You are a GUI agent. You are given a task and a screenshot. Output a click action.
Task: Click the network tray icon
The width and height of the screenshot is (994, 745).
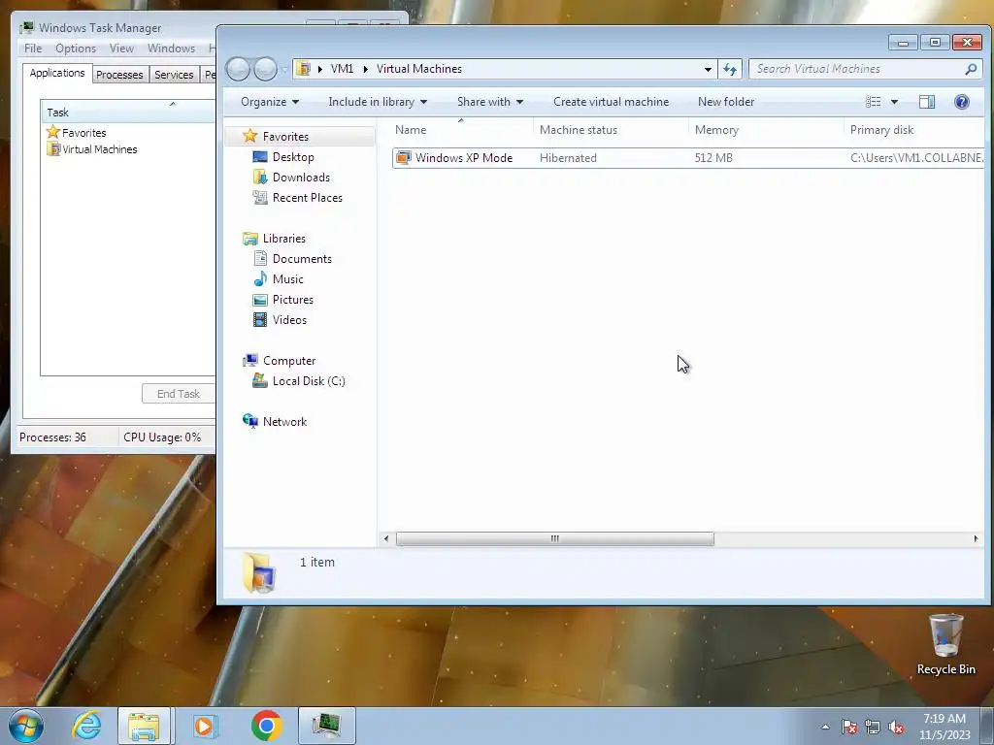[x=873, y=727]
